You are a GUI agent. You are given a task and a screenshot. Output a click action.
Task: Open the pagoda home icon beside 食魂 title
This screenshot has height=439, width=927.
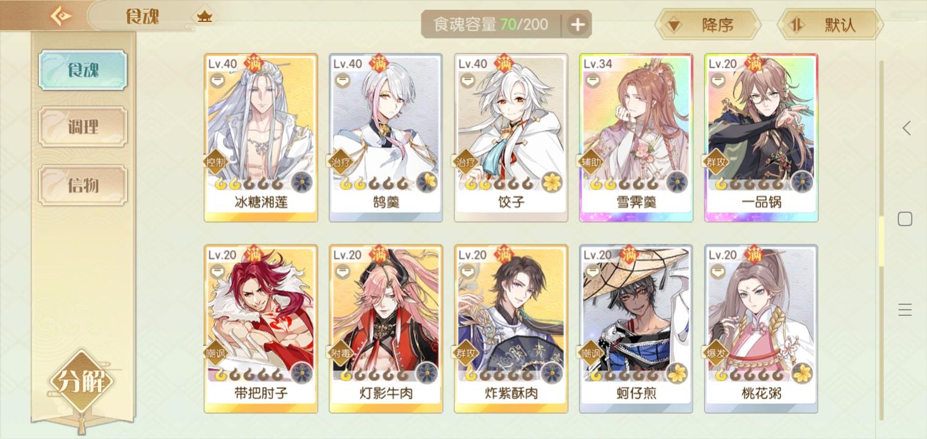pyautogui.click(x=204, y=16)
